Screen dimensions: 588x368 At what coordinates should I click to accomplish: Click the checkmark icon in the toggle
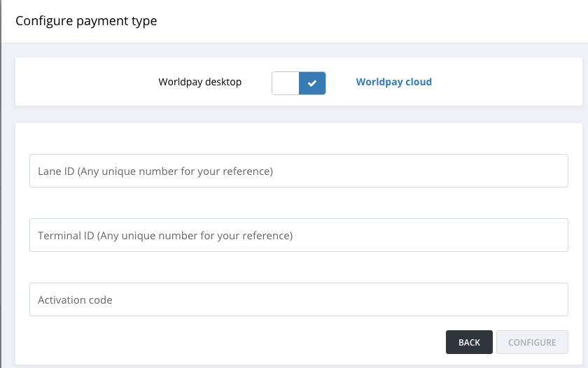click(312, 83)
